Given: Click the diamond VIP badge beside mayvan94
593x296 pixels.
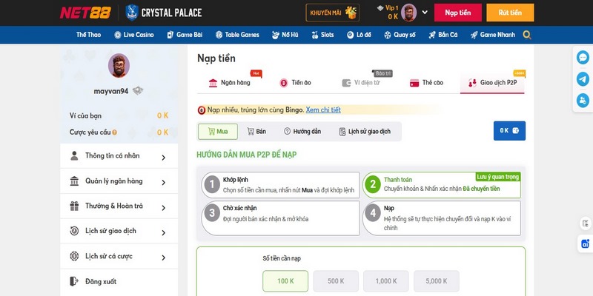Looking at the screenshot, I should 138,90.
